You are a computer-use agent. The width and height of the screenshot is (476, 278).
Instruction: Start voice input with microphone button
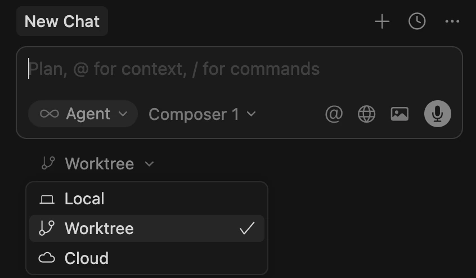(437, 114)
